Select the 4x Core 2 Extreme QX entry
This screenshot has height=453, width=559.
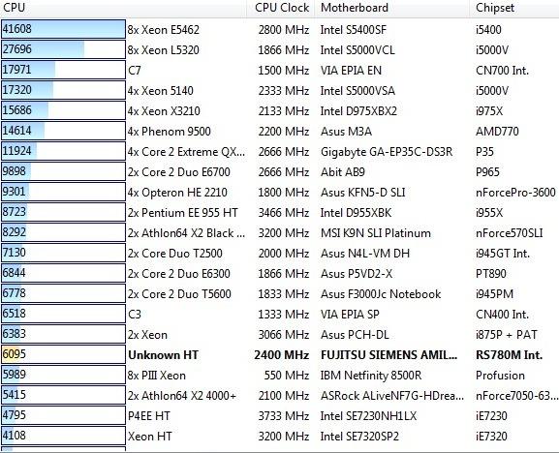click(x=186, y=152)
